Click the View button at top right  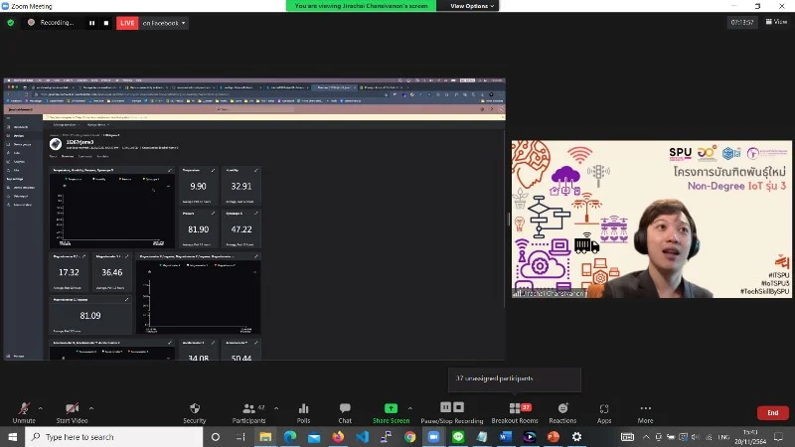(x=775, y=22)
